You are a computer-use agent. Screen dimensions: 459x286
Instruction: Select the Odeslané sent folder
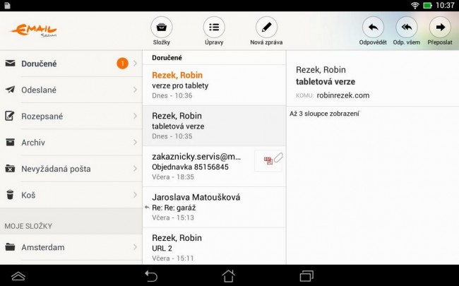tap(71, 90)
